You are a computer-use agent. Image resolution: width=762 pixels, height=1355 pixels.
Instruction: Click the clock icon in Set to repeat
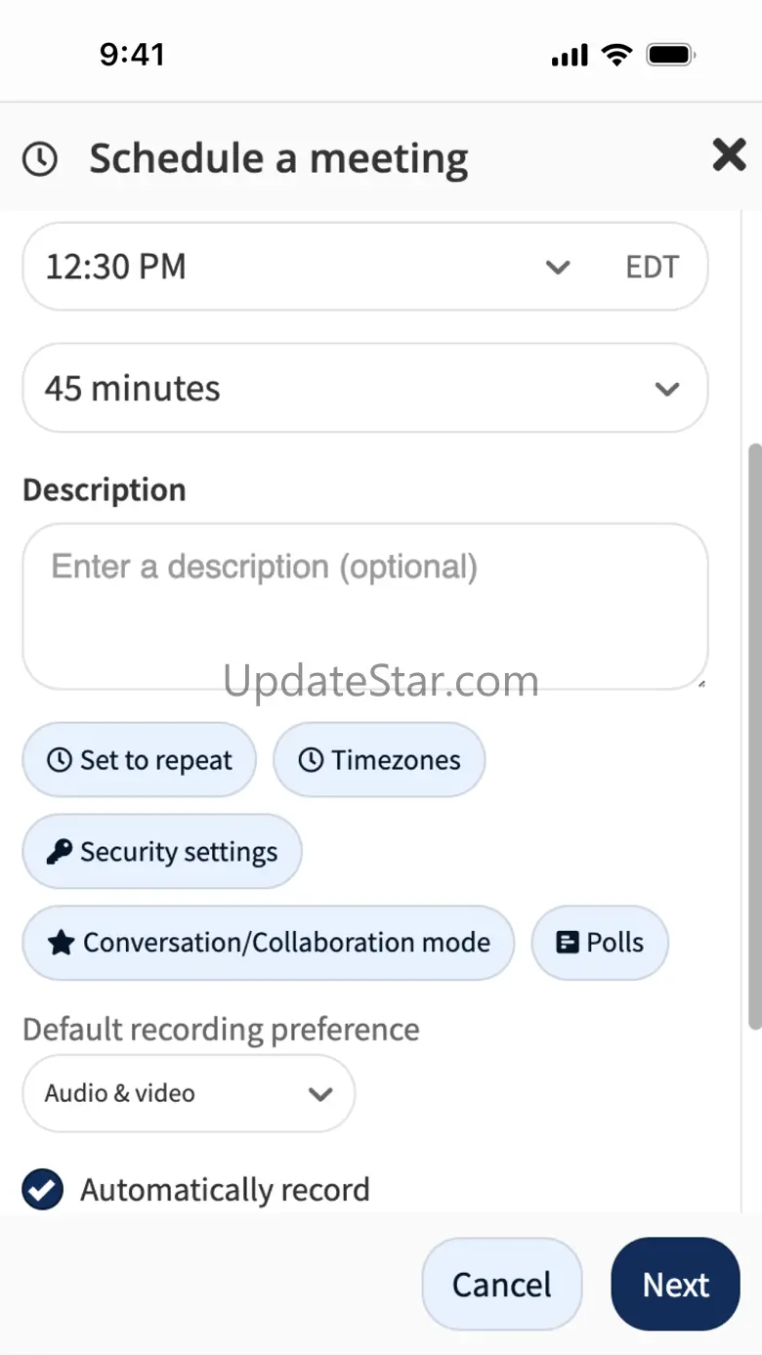tap(60, 760)
